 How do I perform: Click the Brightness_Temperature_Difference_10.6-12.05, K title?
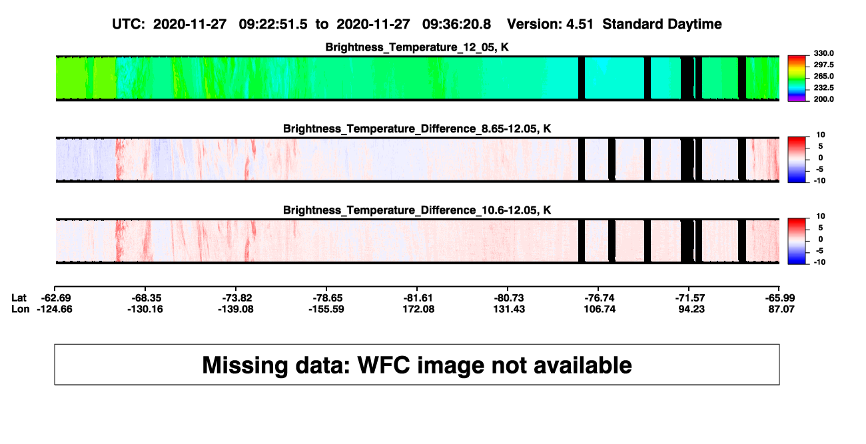click(417, 210)
